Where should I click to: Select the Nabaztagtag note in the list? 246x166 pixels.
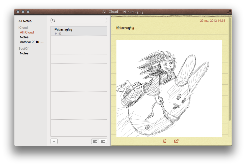[x=79, y=31]
